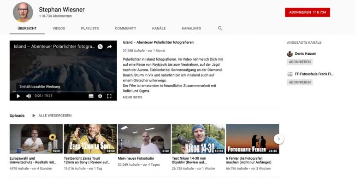Image resolution: width=355 pixels, height=180 pixels.
Task: Click title '6 Fehler die Fotografen machen'
Action: click(248, 160)
